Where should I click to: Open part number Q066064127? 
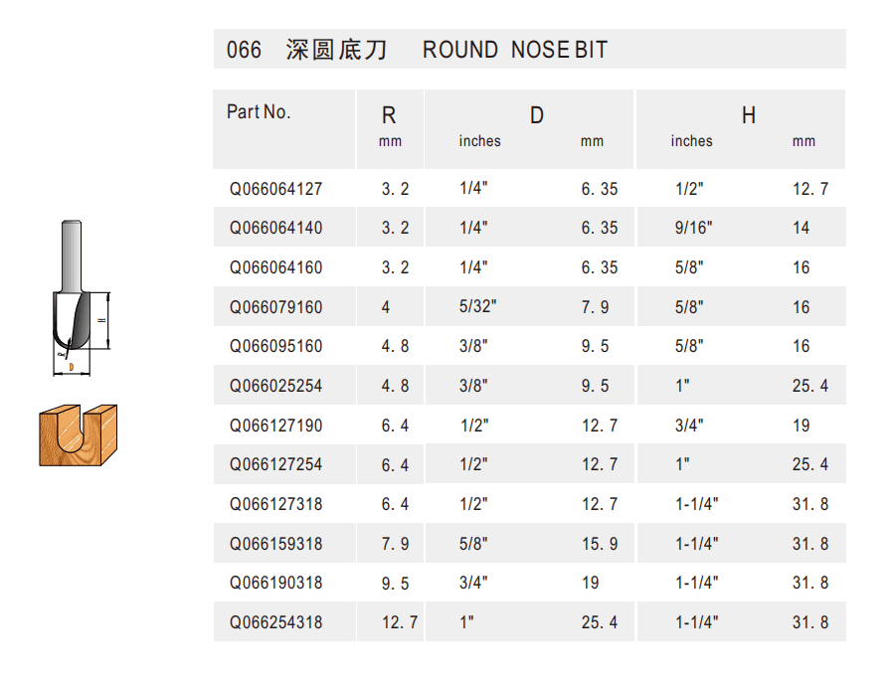275,189
